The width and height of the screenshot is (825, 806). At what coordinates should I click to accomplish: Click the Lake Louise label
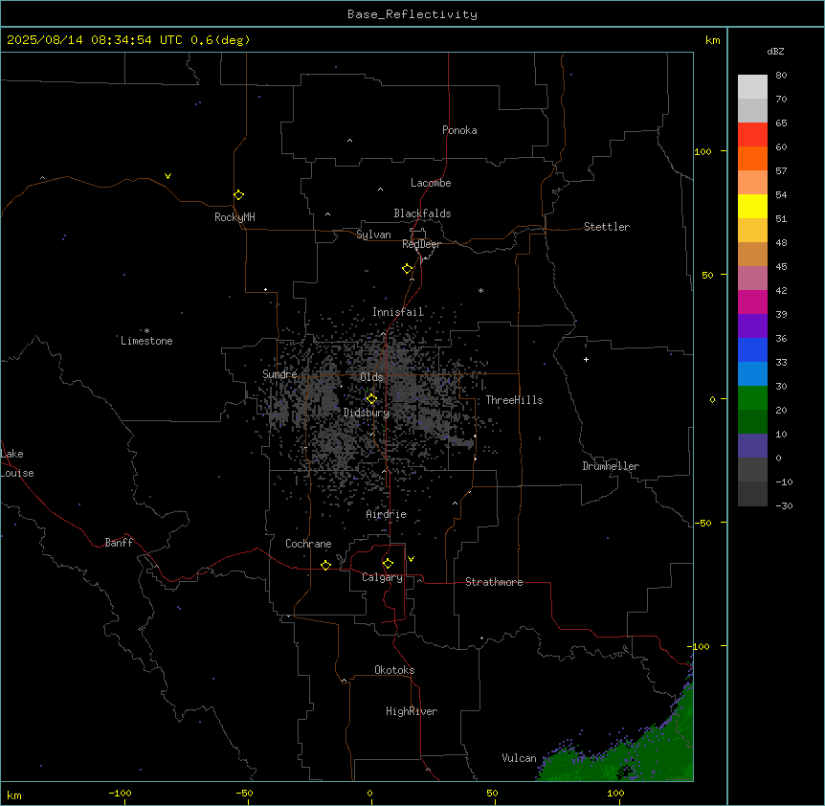pyautogui.click(x=15, y=463)
